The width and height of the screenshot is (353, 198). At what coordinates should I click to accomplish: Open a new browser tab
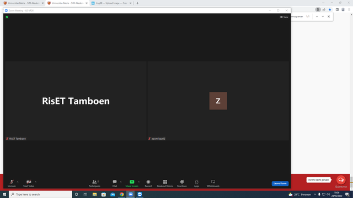tap(137, 3)
